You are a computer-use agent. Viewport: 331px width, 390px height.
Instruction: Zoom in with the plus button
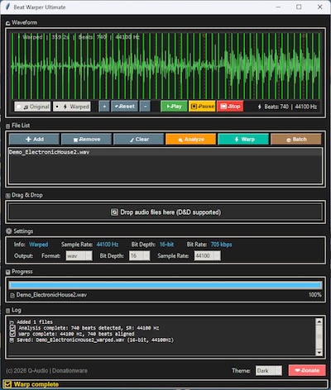[104, 107]
